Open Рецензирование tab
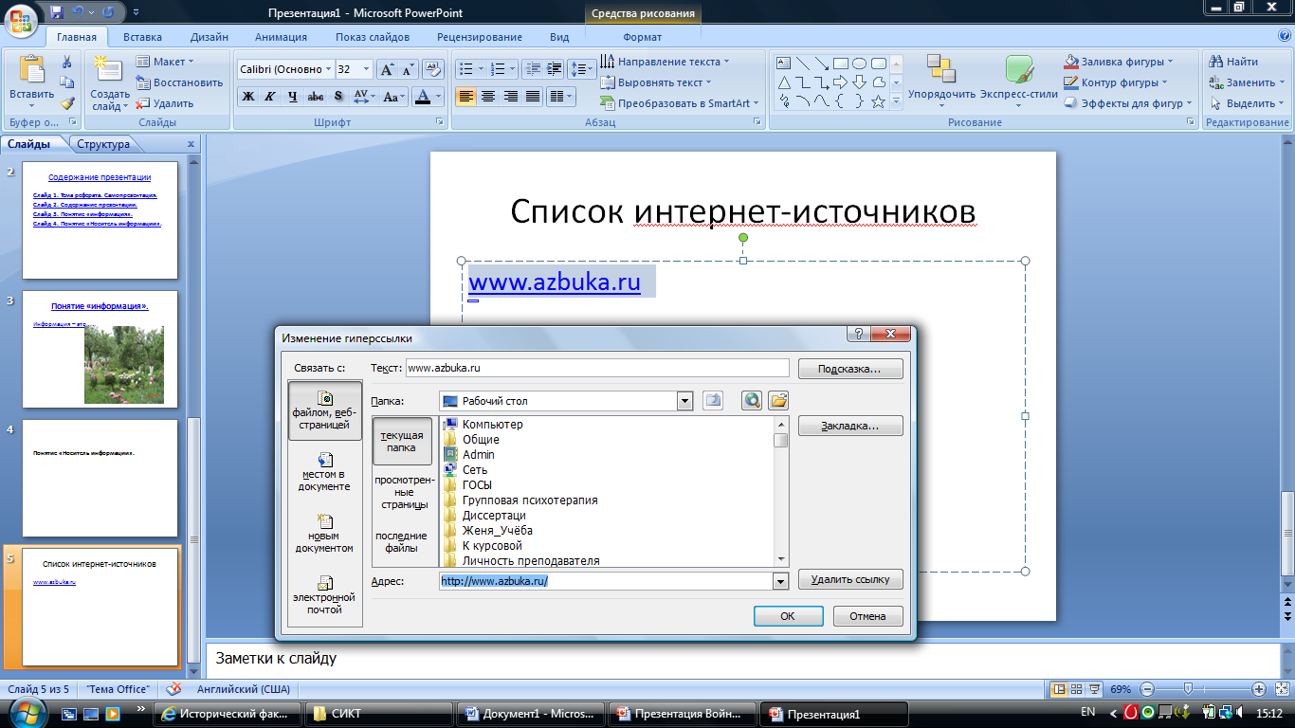The height and width of the screenshot is (728, 1295). click(x=480, y=37)
